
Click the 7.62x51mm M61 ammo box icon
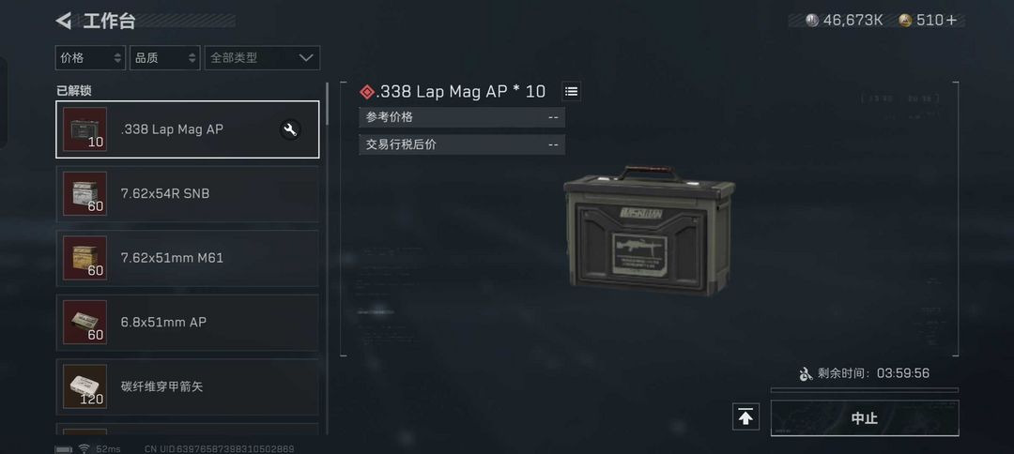[84, 258]
